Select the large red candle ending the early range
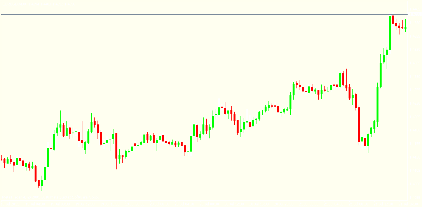The height and width of the screenshot is (207, 422). click(116, 145)
